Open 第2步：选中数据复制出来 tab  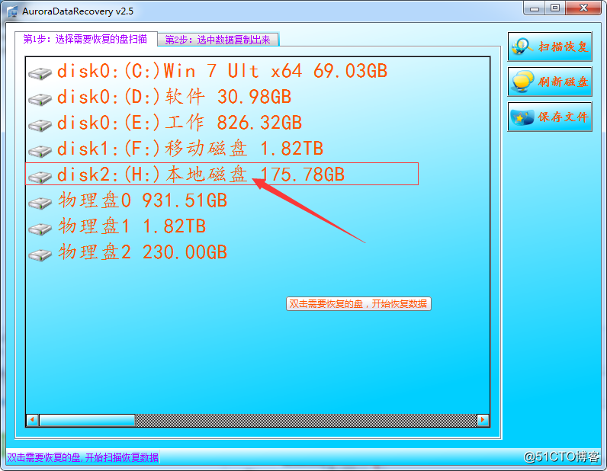(218, 40)
